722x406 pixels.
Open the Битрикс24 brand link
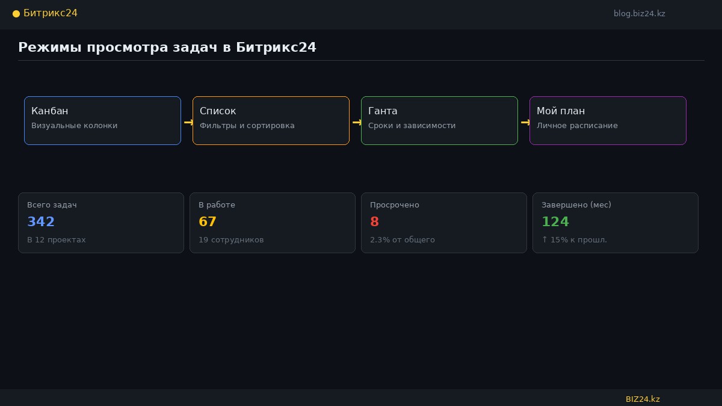51,13
